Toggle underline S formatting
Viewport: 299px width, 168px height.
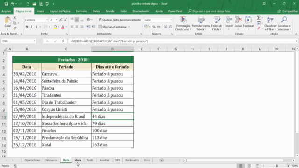[36, 27]
